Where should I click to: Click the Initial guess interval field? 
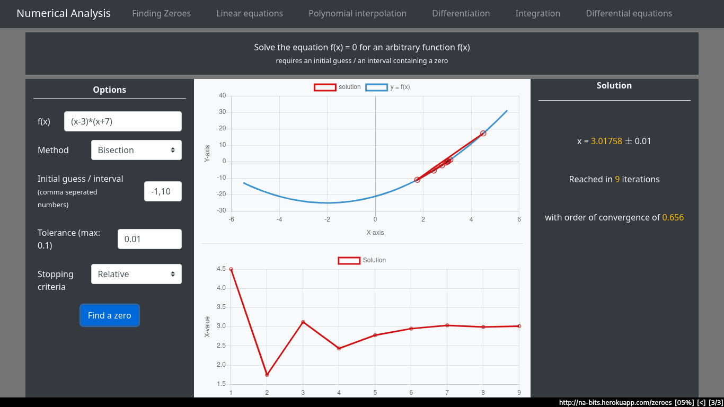point(163,191)
